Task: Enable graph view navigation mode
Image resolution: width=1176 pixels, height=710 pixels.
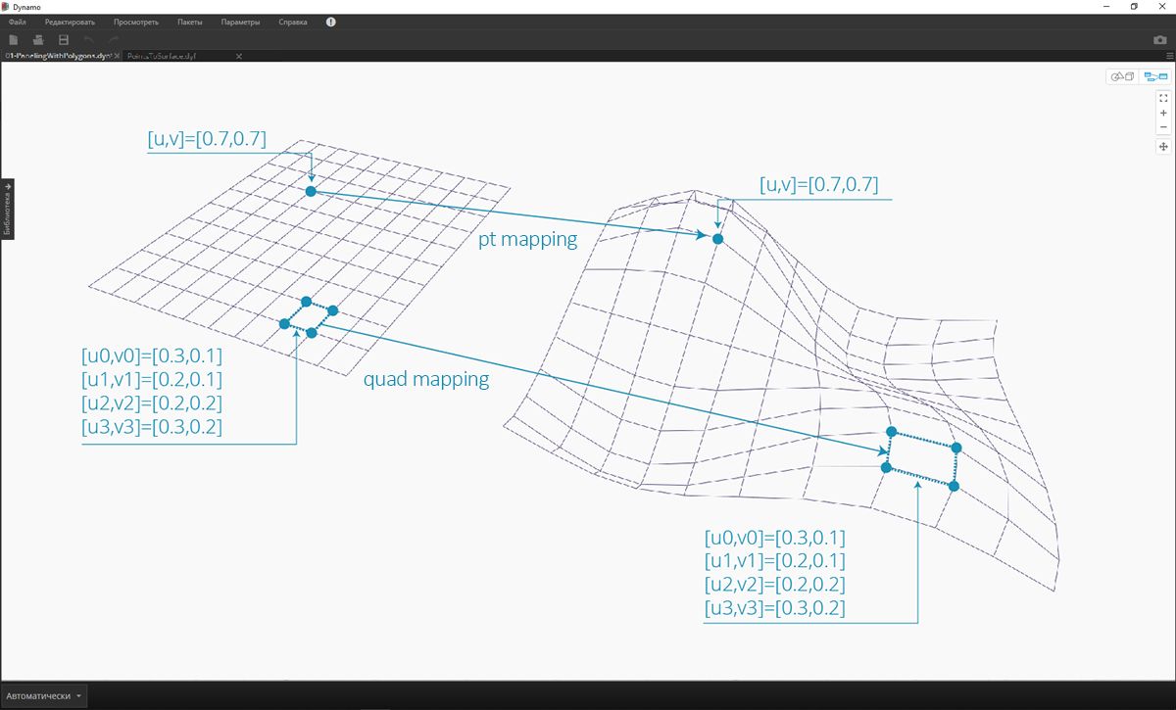Action: pos(1154,76)
